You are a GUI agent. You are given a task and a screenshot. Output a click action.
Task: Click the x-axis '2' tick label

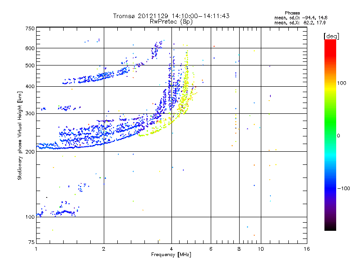click(104, 249)
